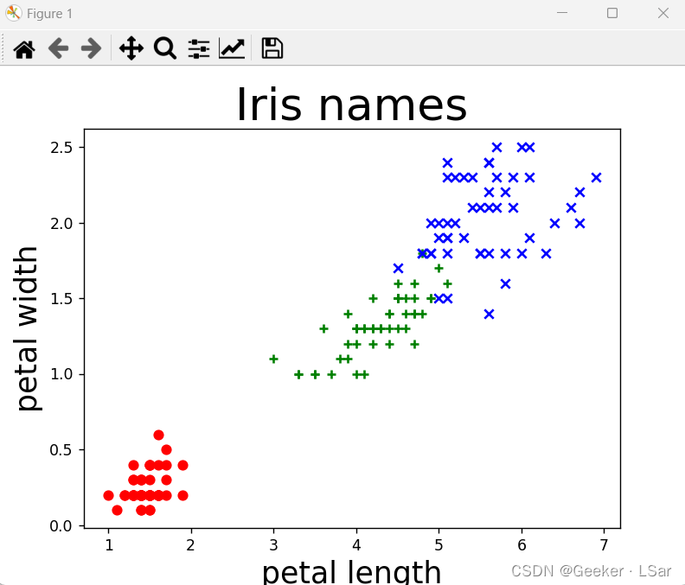Minimize the Figure 1 window
The width and height of the screenshot is (685, 585).
pyautogui.click(x=562, y=13)
